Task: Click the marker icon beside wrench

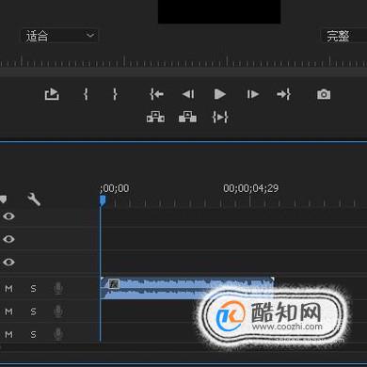Action: [x=3, y=199]
